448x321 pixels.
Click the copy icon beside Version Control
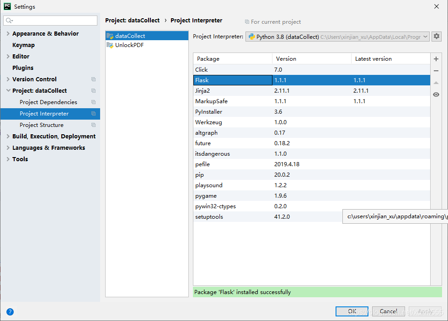click(x=93, y=79)
